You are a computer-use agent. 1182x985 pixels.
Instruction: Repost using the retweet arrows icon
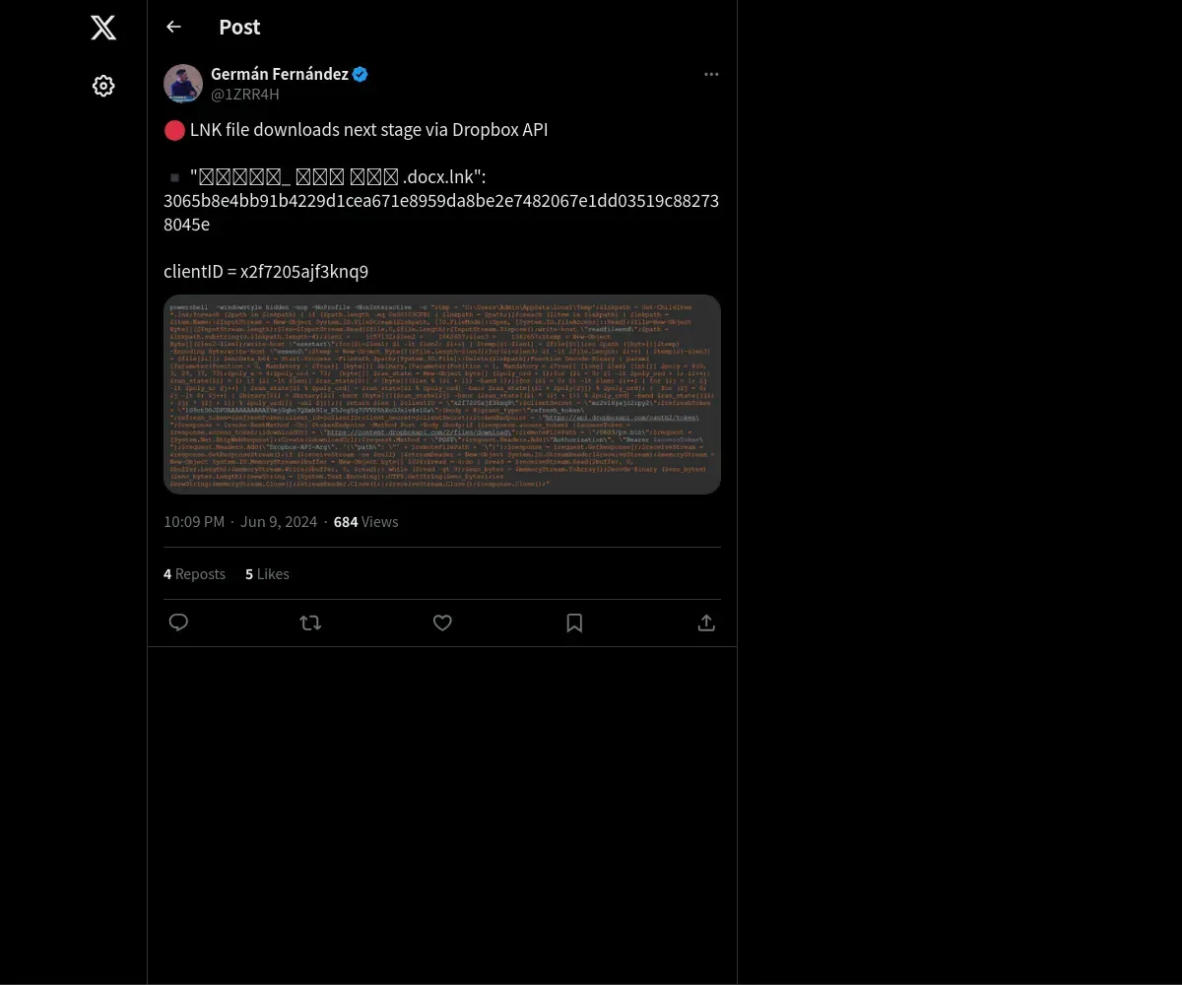(310, 623)
